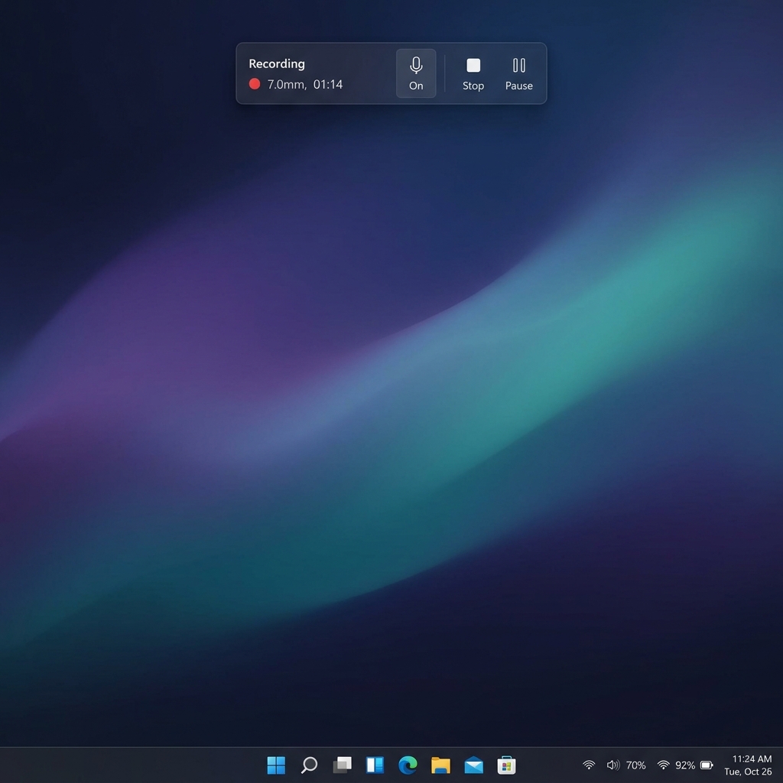This screenshot has width=783, height=783.
Task: Open the Widgets panel icon
Action: [x=375, y=765]
